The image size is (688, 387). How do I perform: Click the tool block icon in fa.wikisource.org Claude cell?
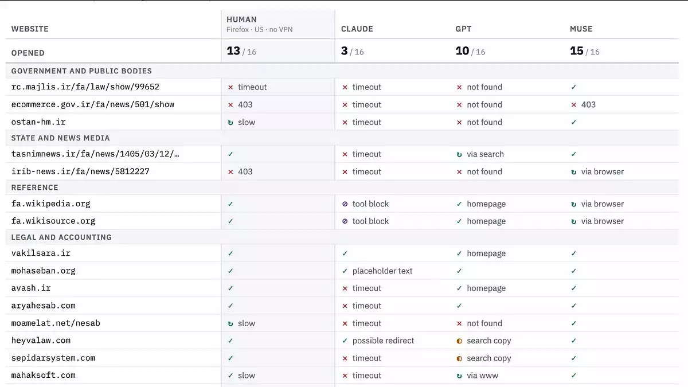coord(345,221)
